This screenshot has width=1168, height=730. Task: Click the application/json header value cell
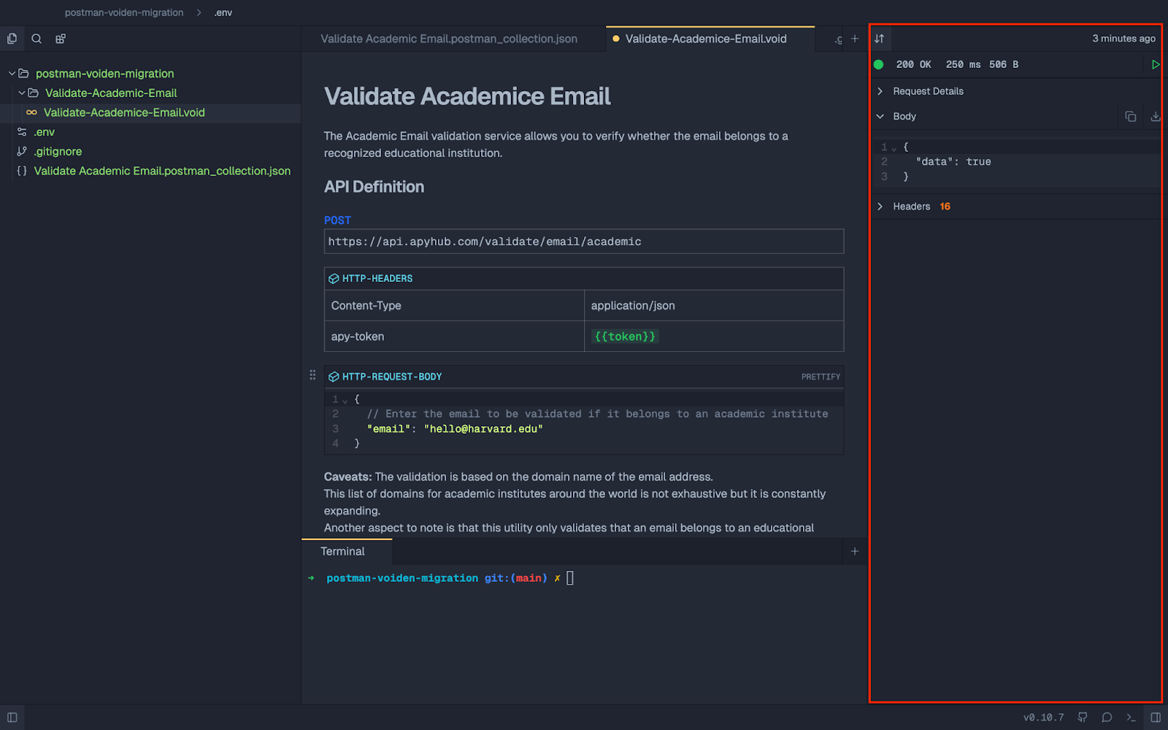point(714,306)
